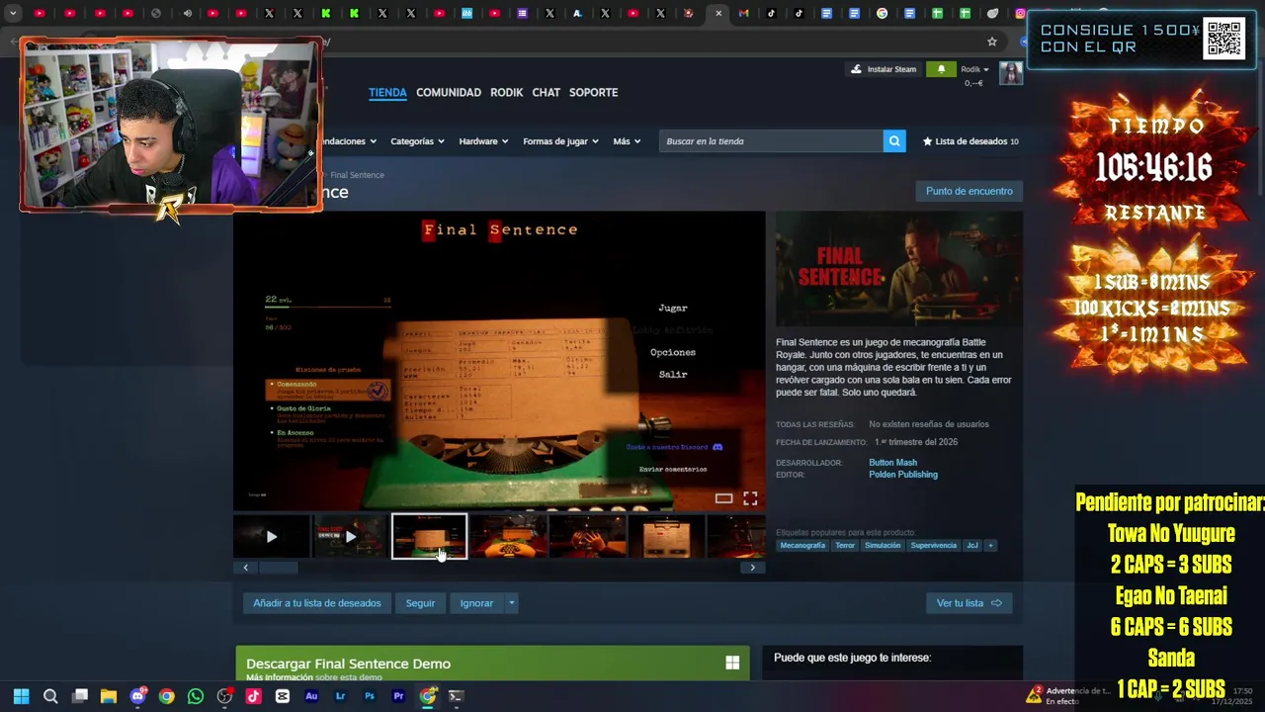1265x712 pixels.
Task: Open the Button Mash developer link
Action: [892, 463]
